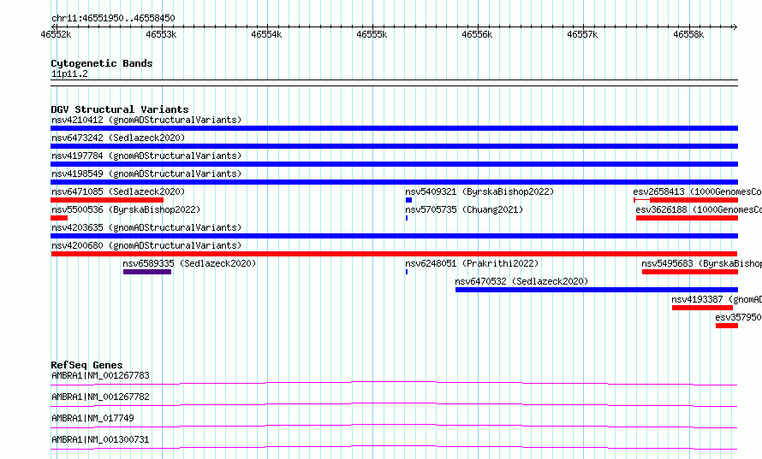Viewport: 762px width, 459px height.
Task: Open transcript AMBRA1|NM_001300731
Action: tap(100, 439)
